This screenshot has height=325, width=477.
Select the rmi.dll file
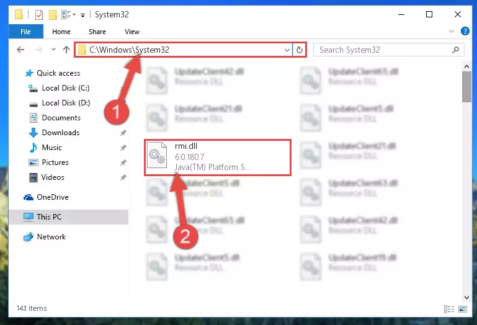[x=218, y=157]
